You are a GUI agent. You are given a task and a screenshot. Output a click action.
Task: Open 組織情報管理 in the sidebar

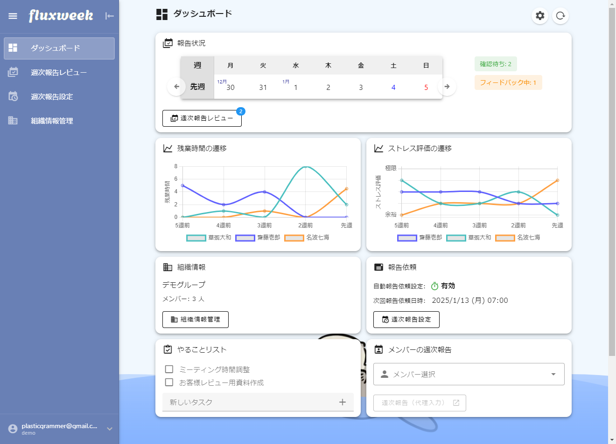[x=52, y=121]
